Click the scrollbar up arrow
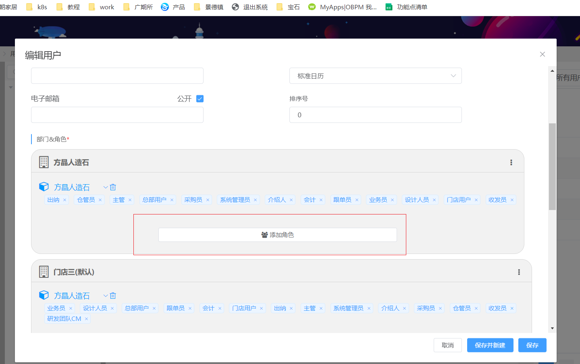The image size is (580, 364). pos(552,71)
